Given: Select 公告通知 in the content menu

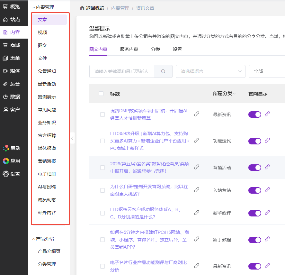Looking at the screenshot, I should [47, 71].
